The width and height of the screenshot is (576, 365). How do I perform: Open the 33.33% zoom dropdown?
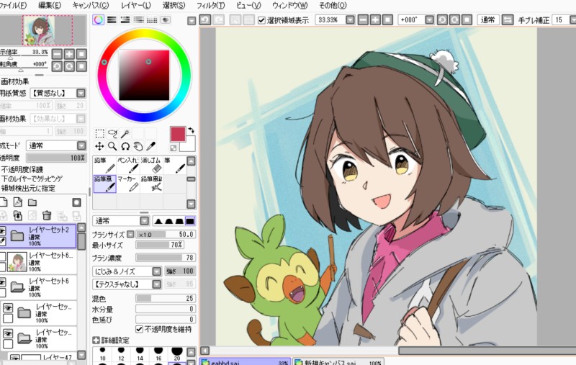[350, 19]
